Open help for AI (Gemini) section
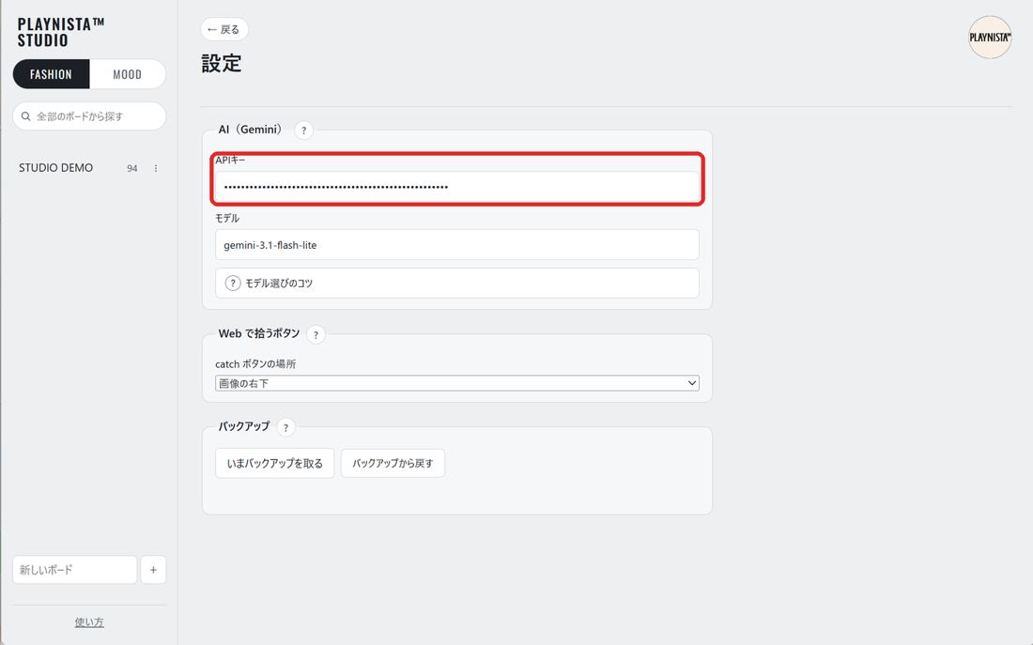Viewport: 1033px width, 645px height. tap(303, 131)
